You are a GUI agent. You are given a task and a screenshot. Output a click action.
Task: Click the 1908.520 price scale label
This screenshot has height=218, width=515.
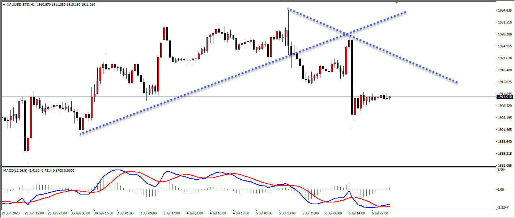click(505, 106)
